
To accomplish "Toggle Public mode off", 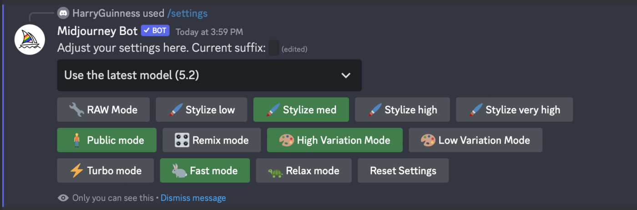I will point(106,140).
